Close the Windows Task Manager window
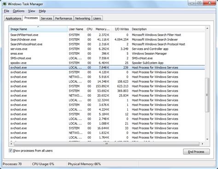Screen dimensions: 218x169 (209, 3)
